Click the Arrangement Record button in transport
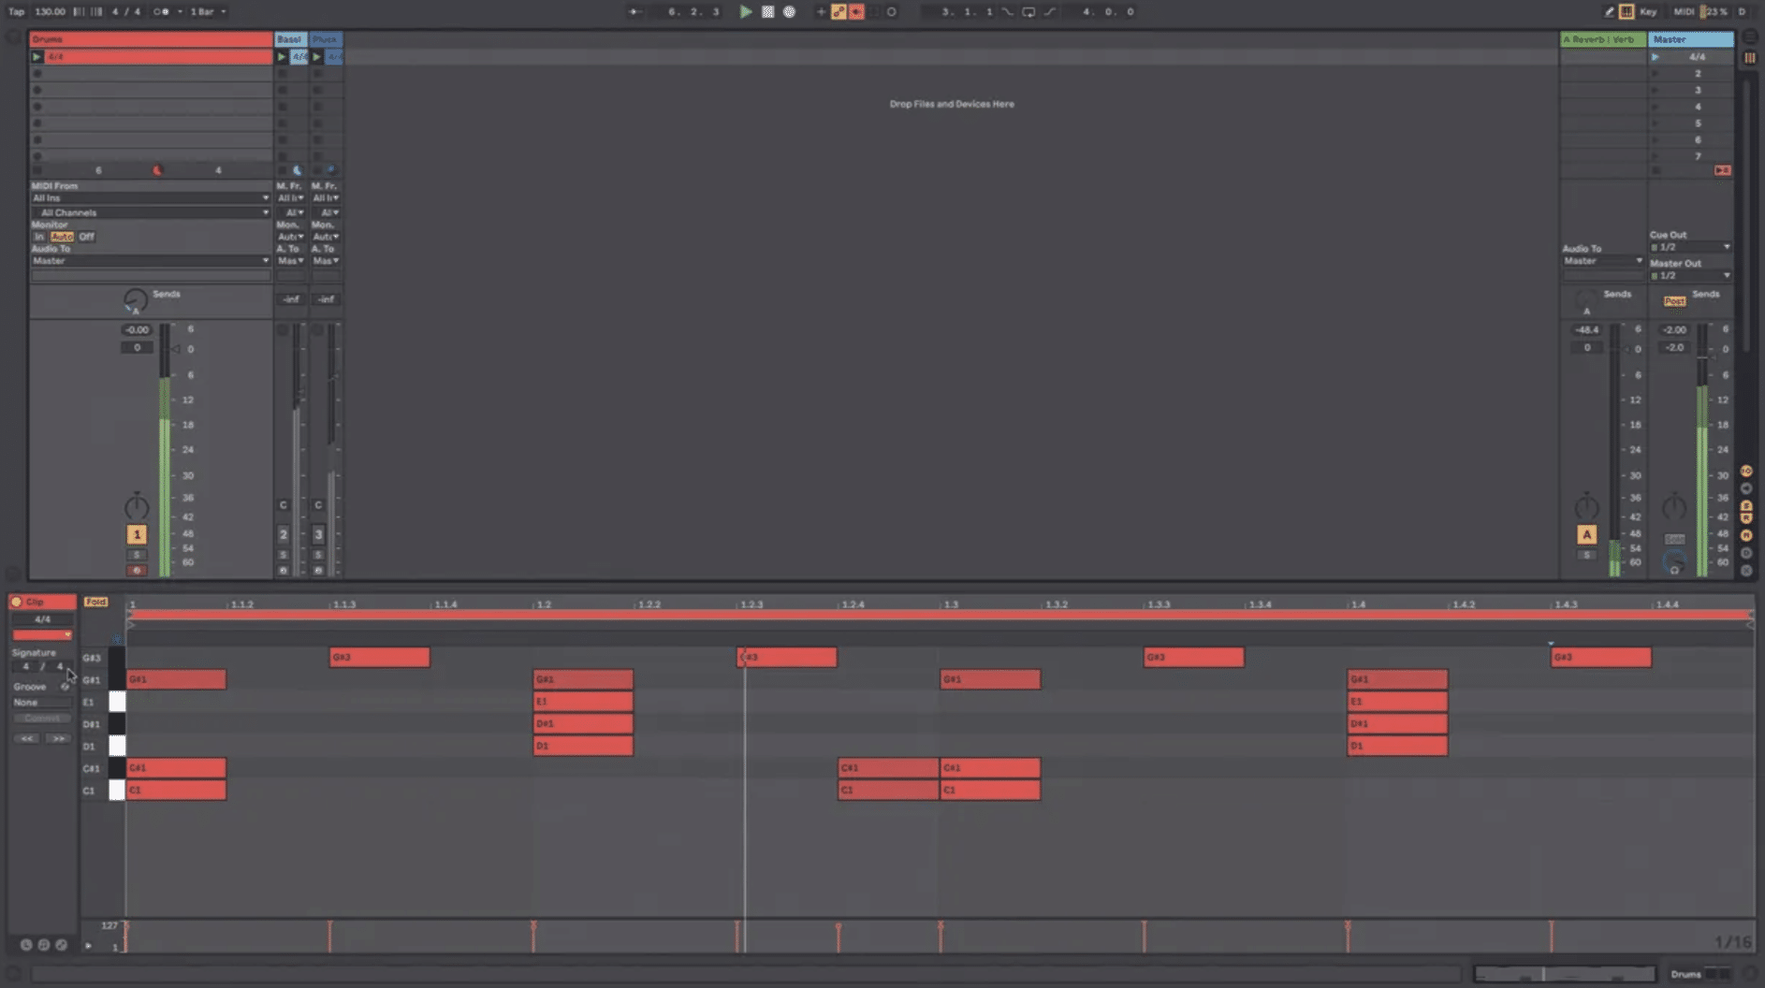This screenshot has height=988, width=1765. coord(789,12)
